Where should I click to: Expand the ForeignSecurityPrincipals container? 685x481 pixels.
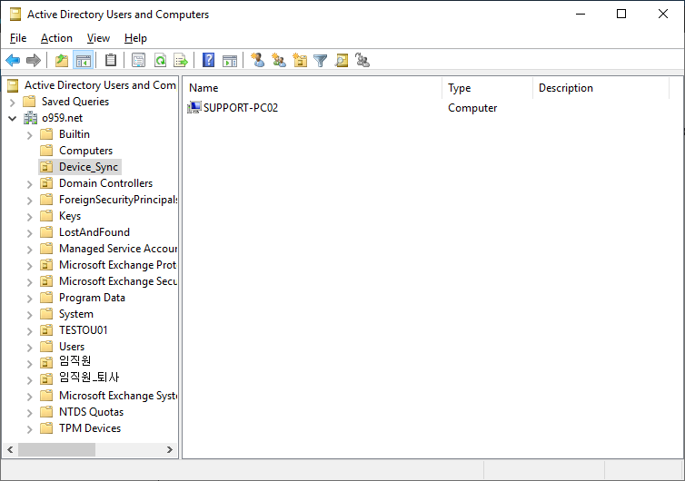(29, 201)
